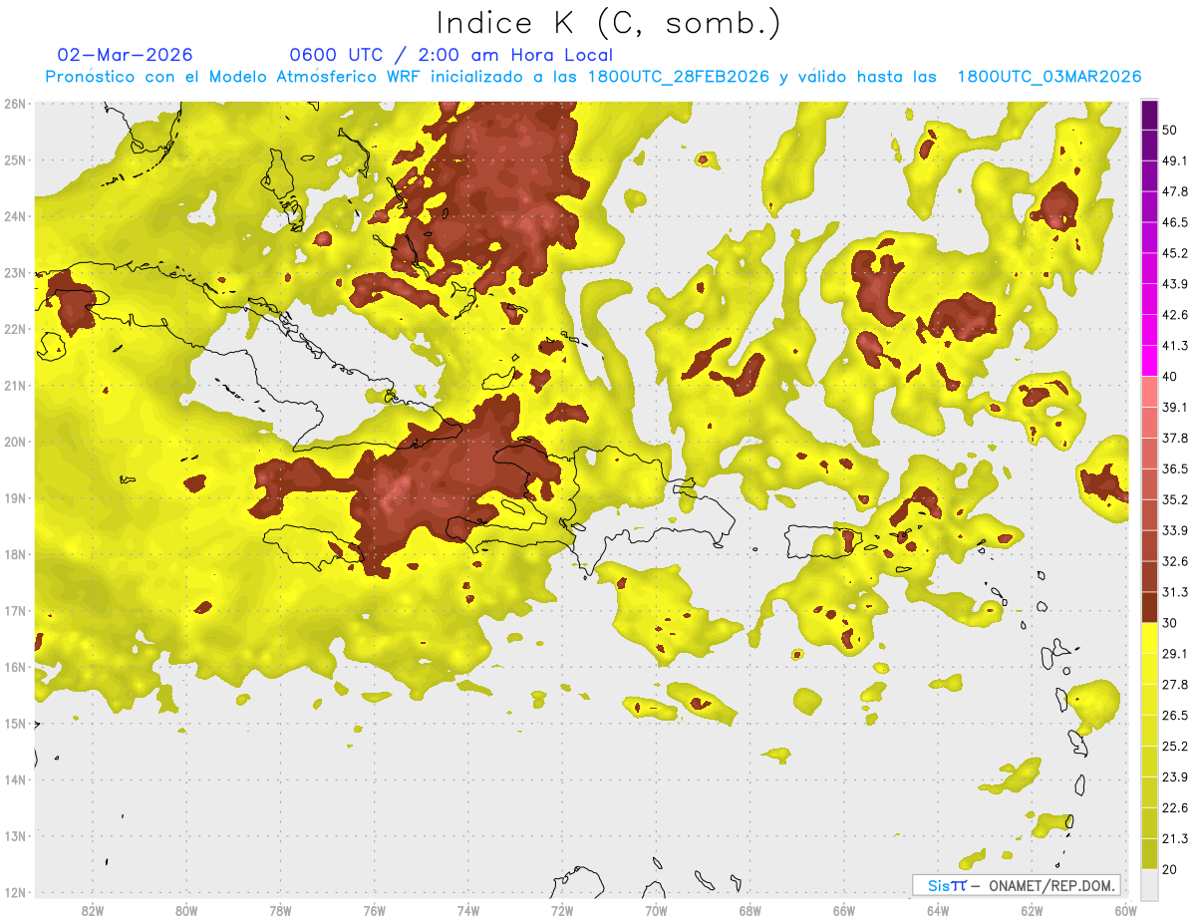Click the '20' color bar value
1196x924 pixels.
click(x=1170, y=869)
